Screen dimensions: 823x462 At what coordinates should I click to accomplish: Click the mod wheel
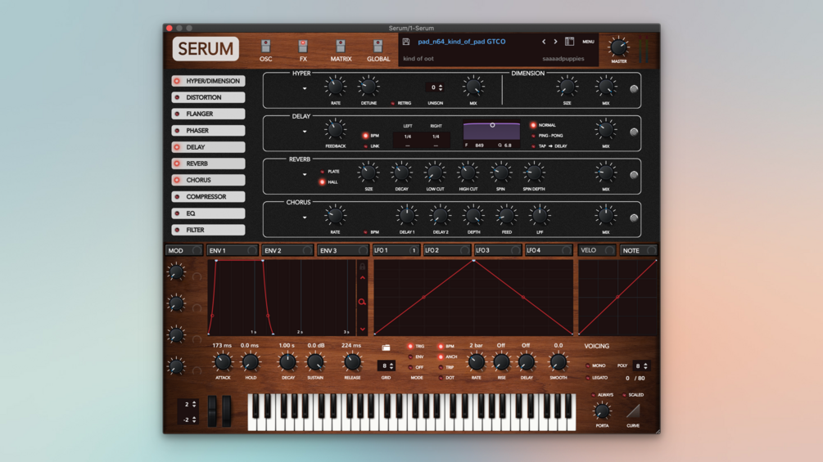pos(226,410)
